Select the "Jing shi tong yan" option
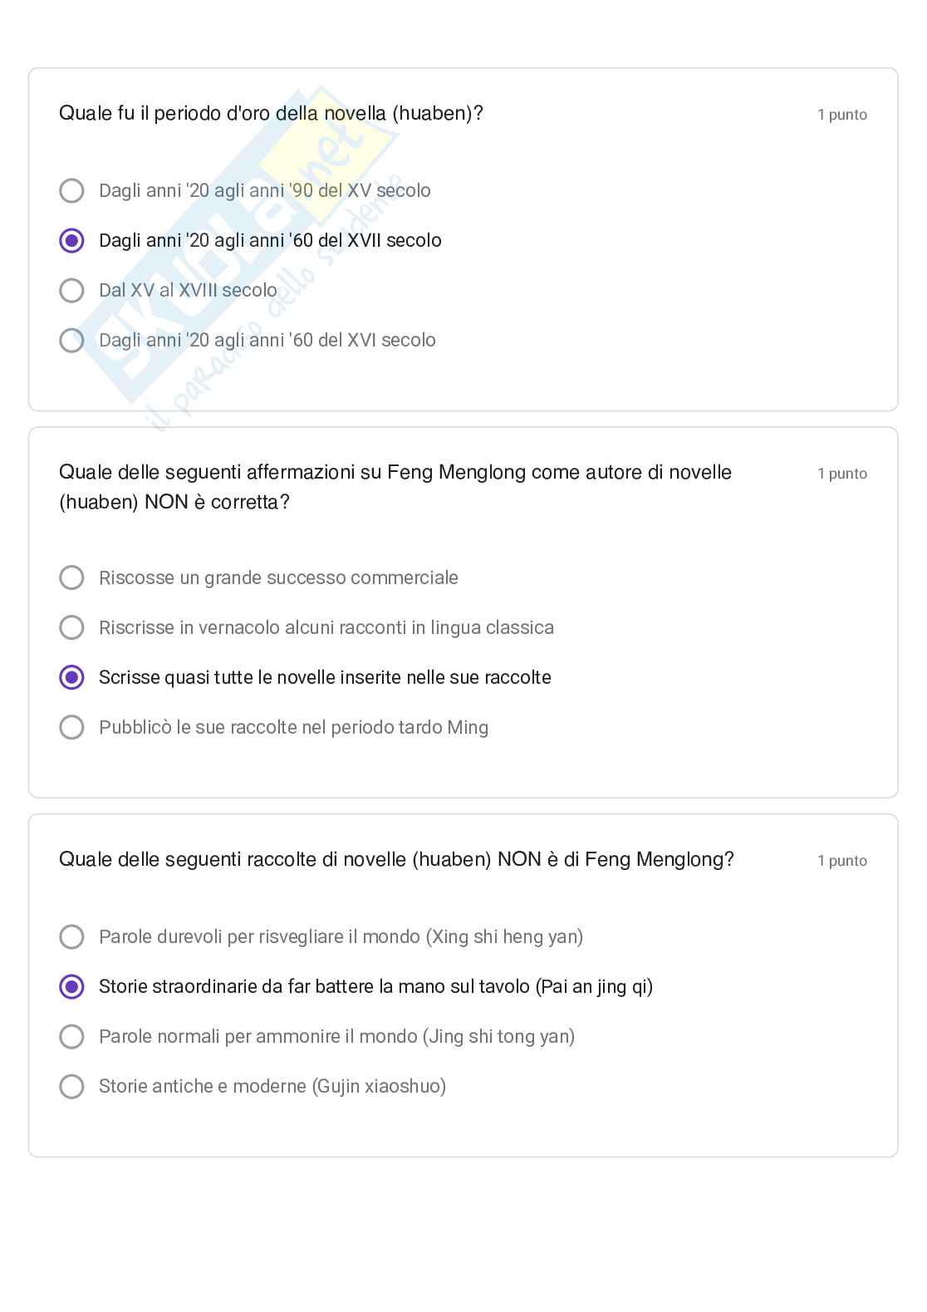 click(x=72, y=1036)
